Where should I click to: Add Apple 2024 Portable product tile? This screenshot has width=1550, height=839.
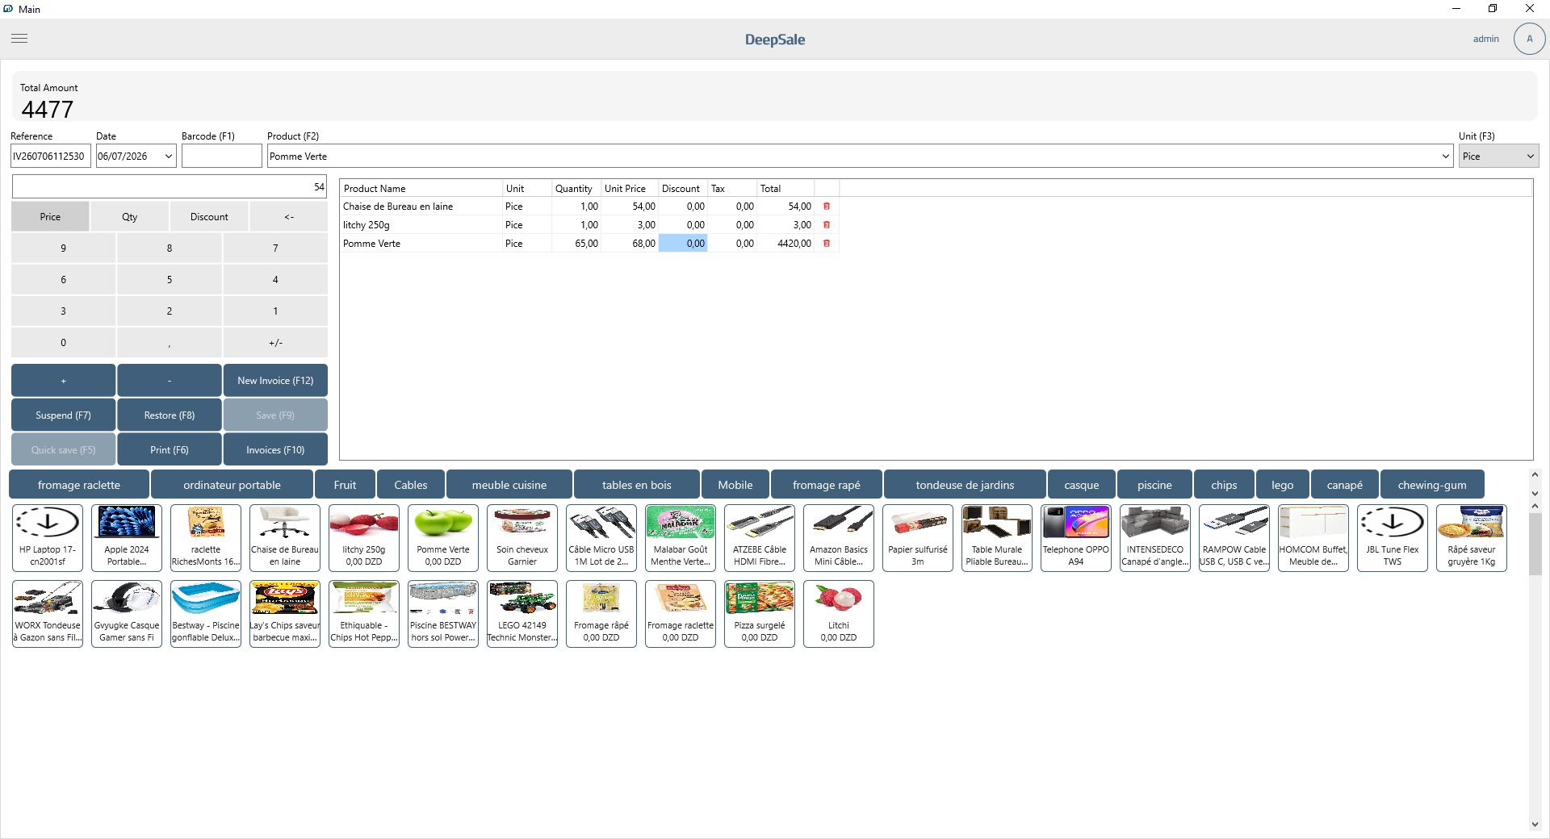(x=127, y=538)
